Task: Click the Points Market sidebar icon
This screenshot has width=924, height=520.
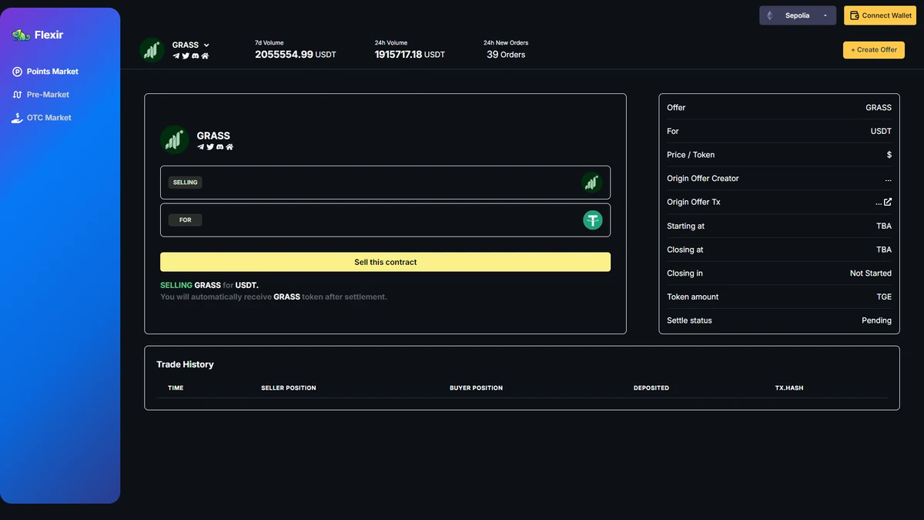Action: 17,72
